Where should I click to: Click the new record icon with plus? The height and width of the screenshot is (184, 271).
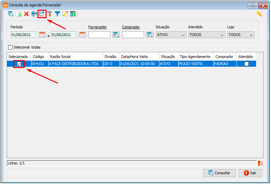tap(19, 14)
